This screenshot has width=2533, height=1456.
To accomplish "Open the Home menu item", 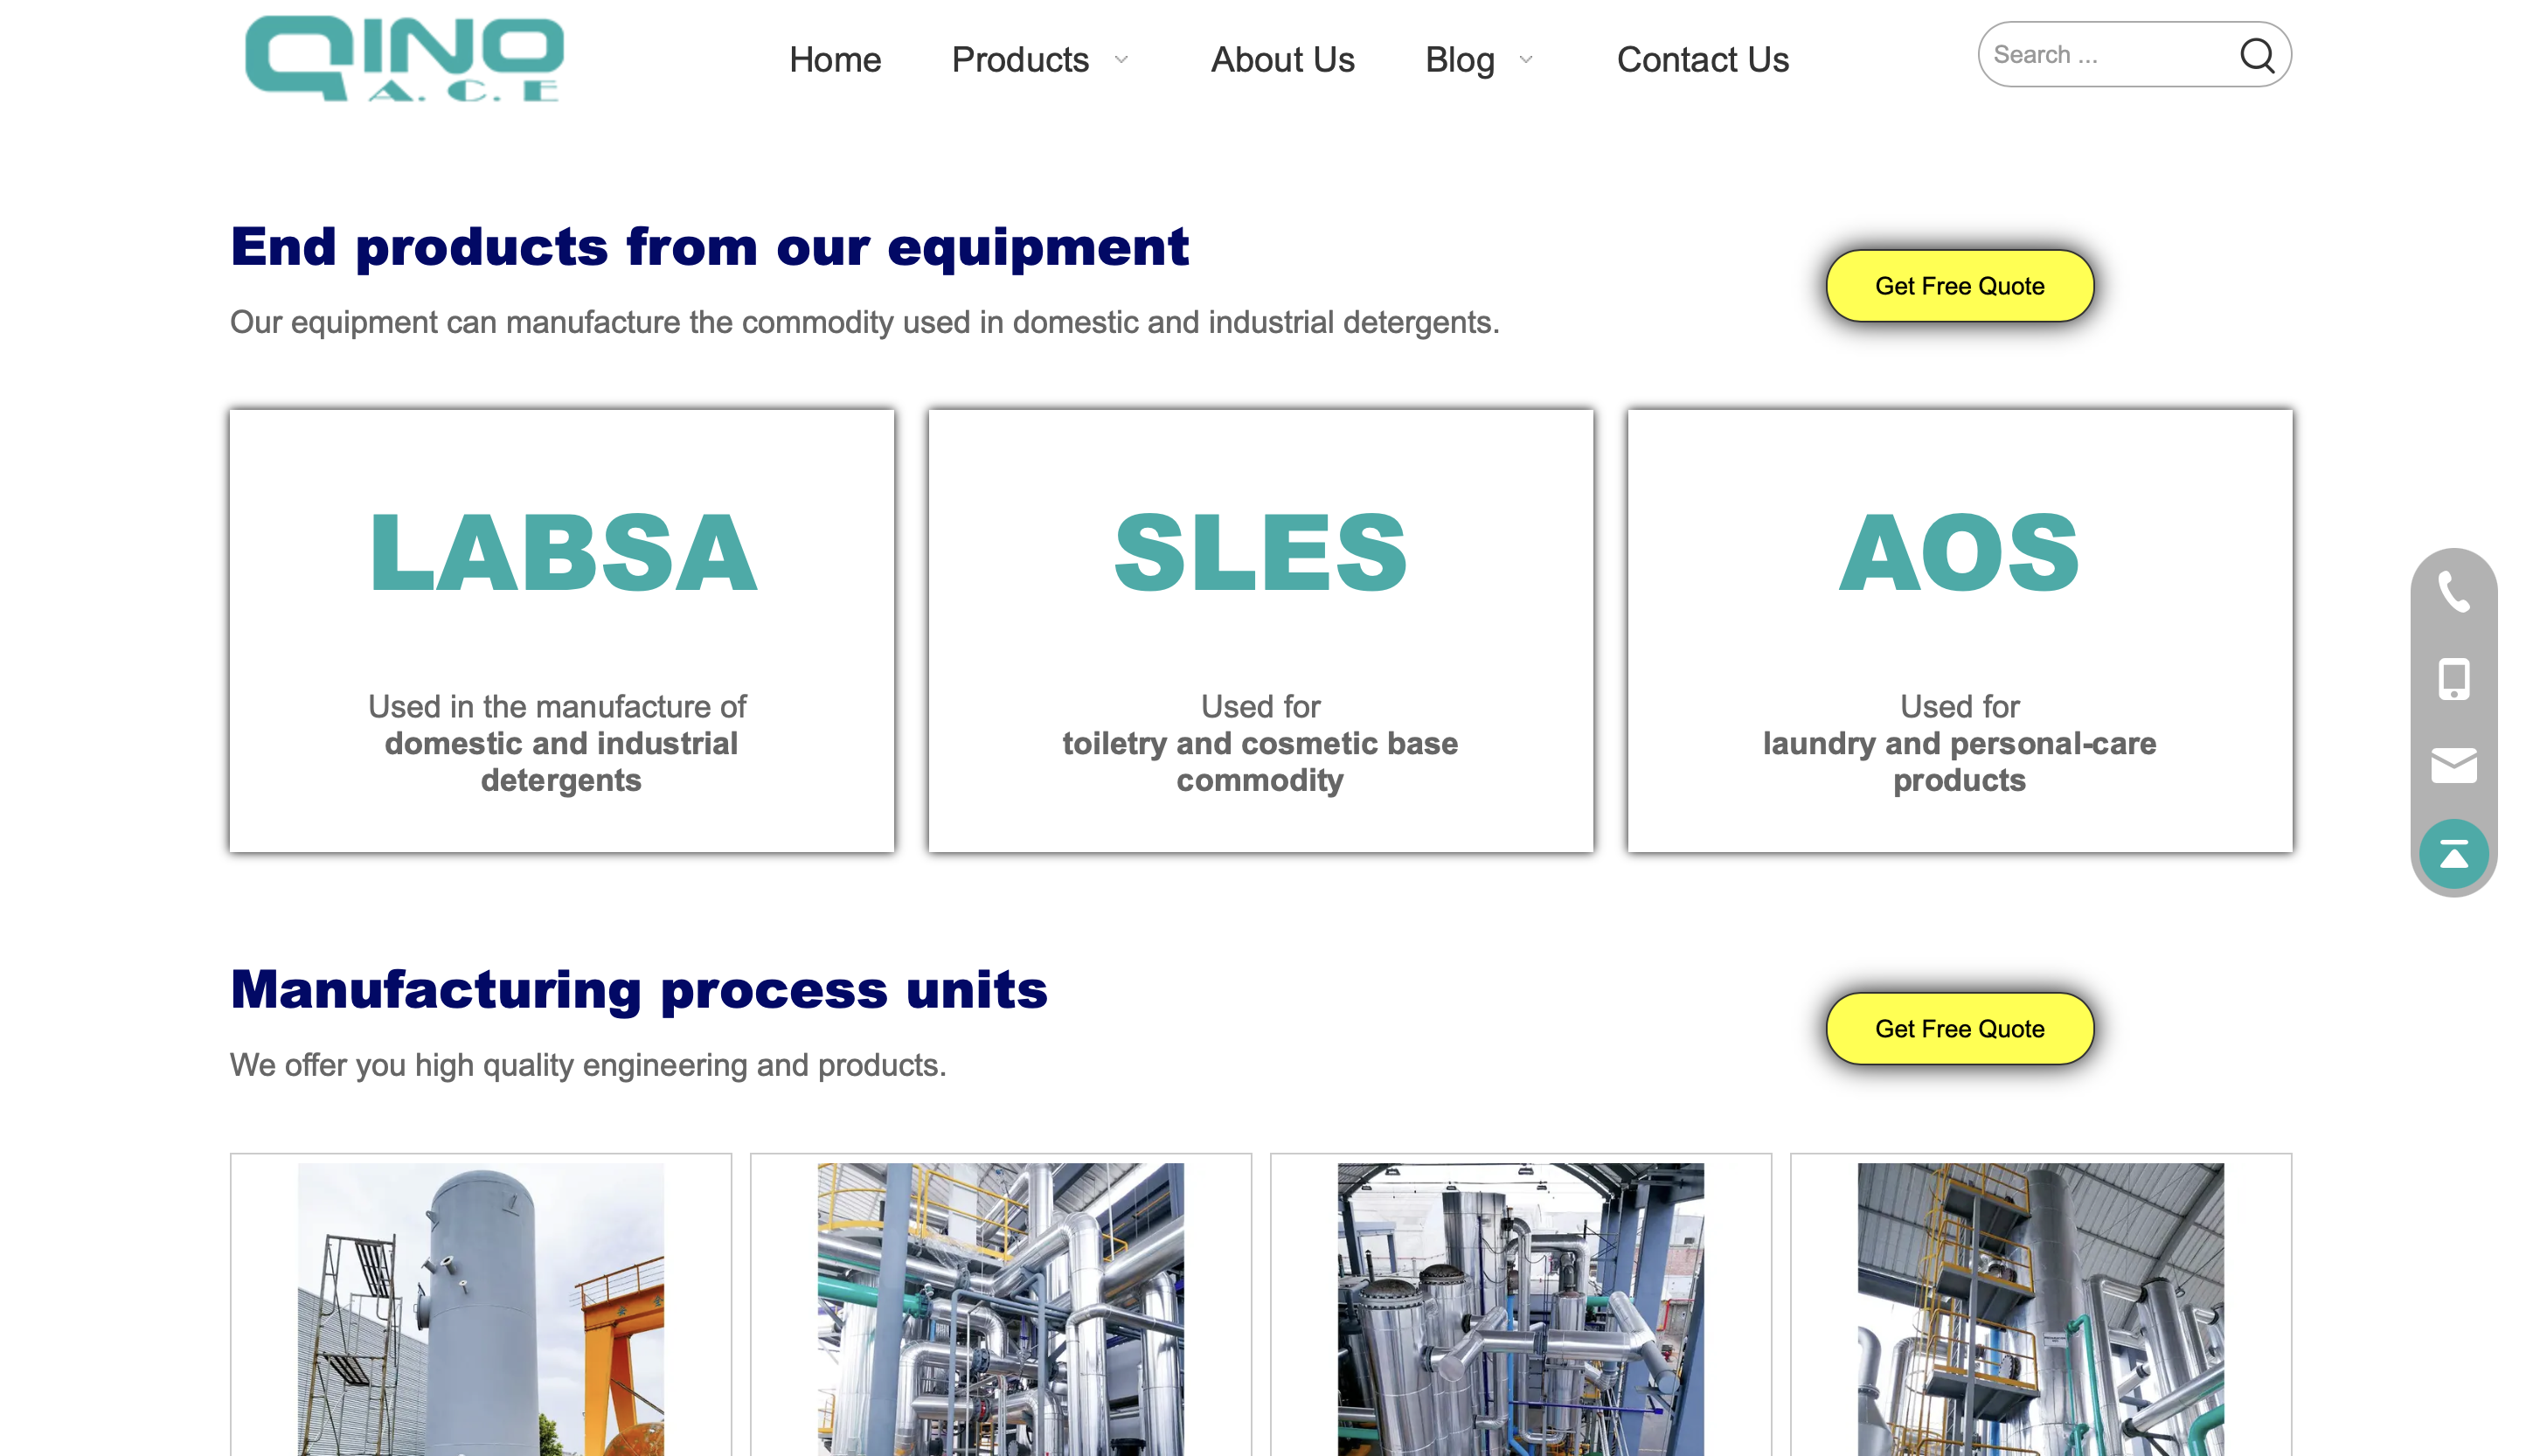I will tap(834, 60).
